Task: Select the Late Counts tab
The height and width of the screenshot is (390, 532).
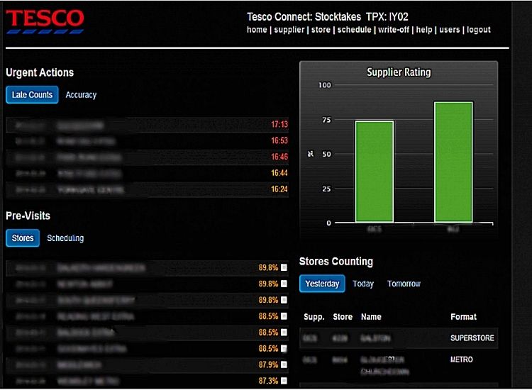Action: pos(32,95)
